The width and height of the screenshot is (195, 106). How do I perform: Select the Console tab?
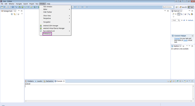[60, 81]
